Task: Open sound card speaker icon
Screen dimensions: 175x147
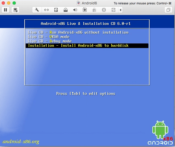Action: (75, 10)
